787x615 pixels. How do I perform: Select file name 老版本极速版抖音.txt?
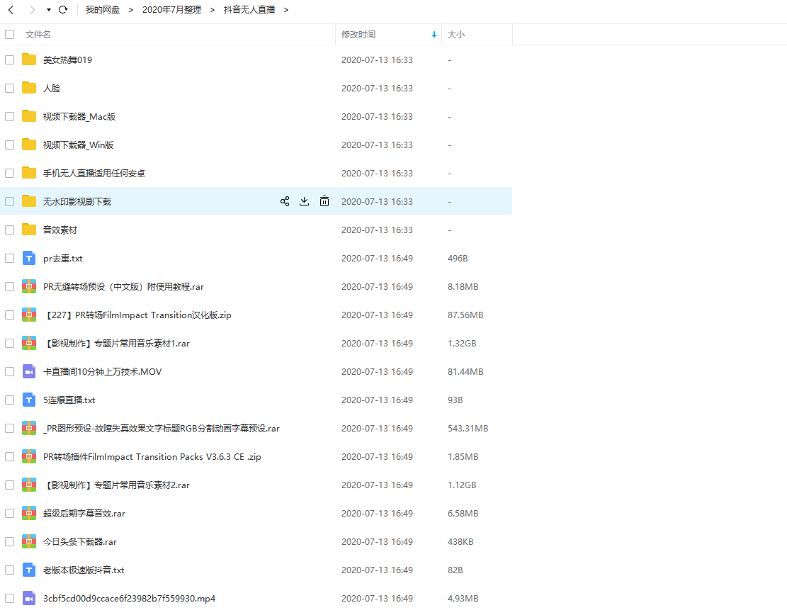pos(84,570)
